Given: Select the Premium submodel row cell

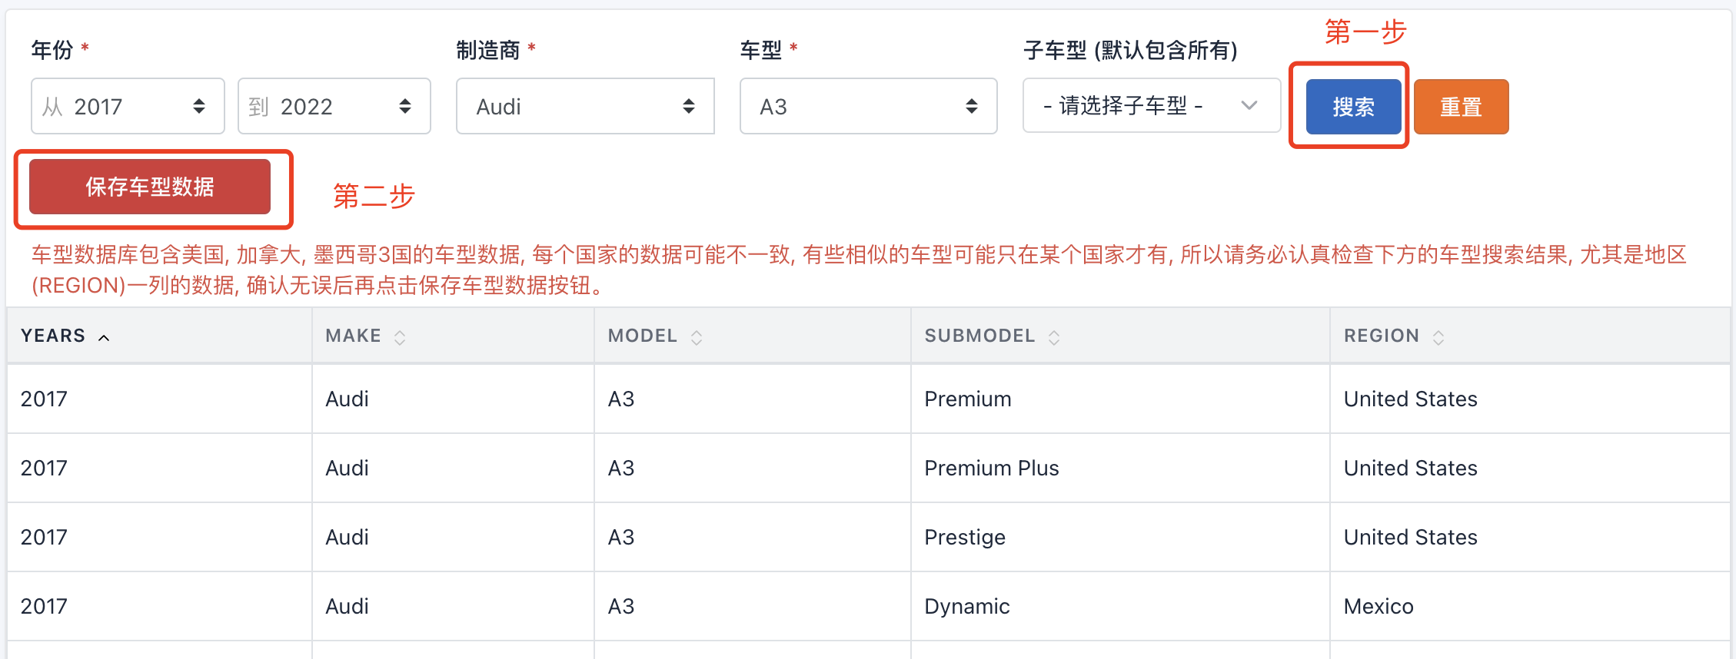Looking at the screenshot, I should point(967,399).
